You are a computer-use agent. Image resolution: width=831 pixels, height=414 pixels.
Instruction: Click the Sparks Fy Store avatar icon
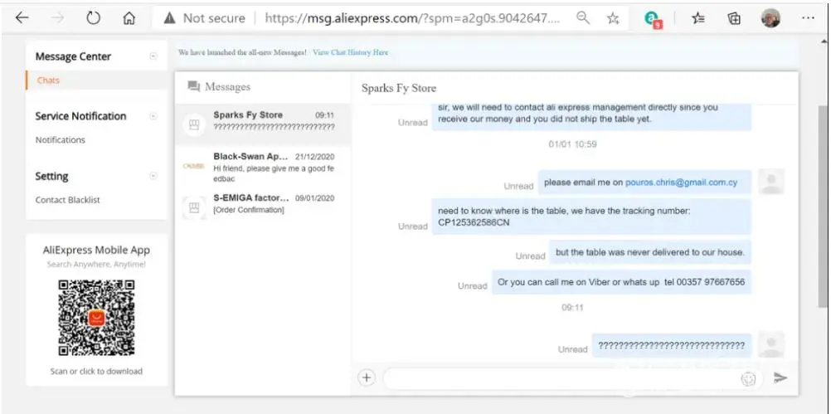(x=194, y=124)
